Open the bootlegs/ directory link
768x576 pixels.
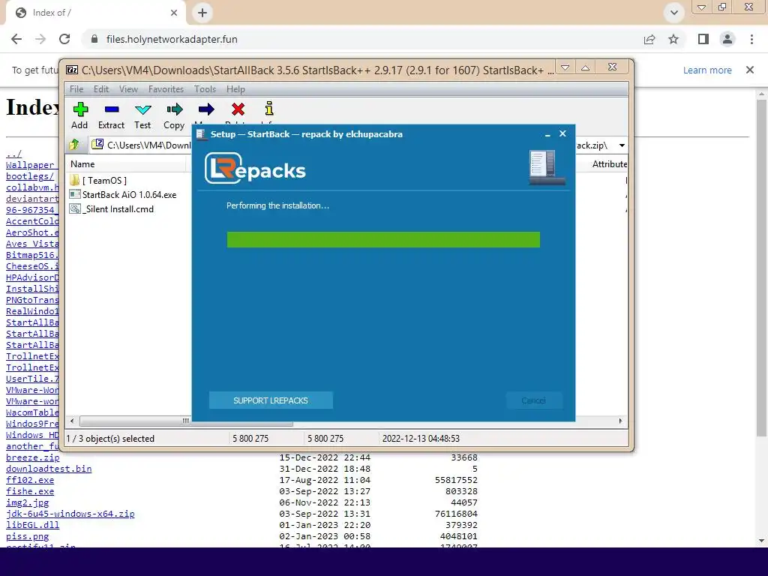point(30,176)
